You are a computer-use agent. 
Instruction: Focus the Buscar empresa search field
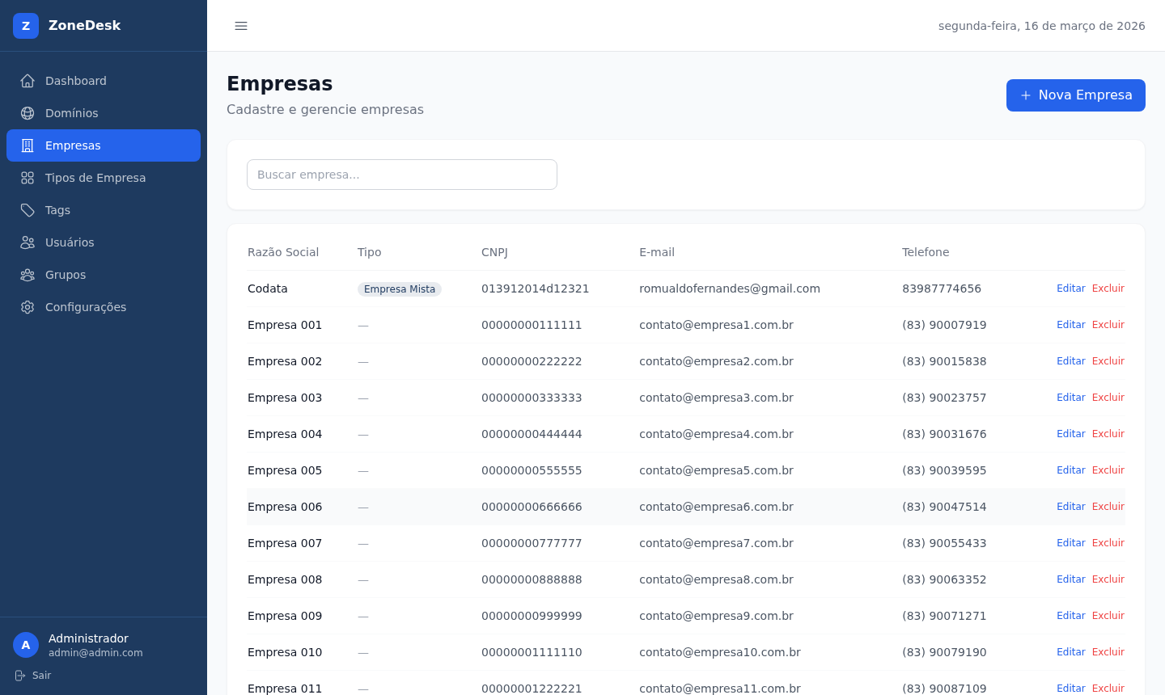402,175
